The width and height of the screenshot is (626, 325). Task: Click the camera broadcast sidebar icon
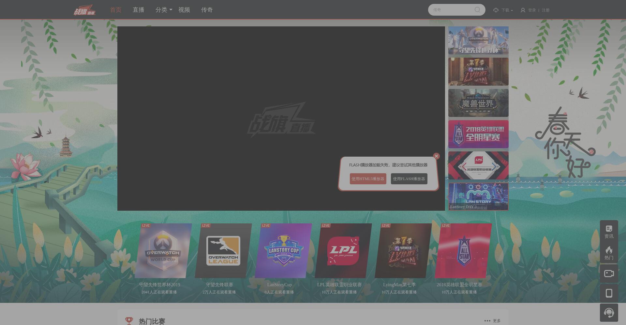coord(609,274)
